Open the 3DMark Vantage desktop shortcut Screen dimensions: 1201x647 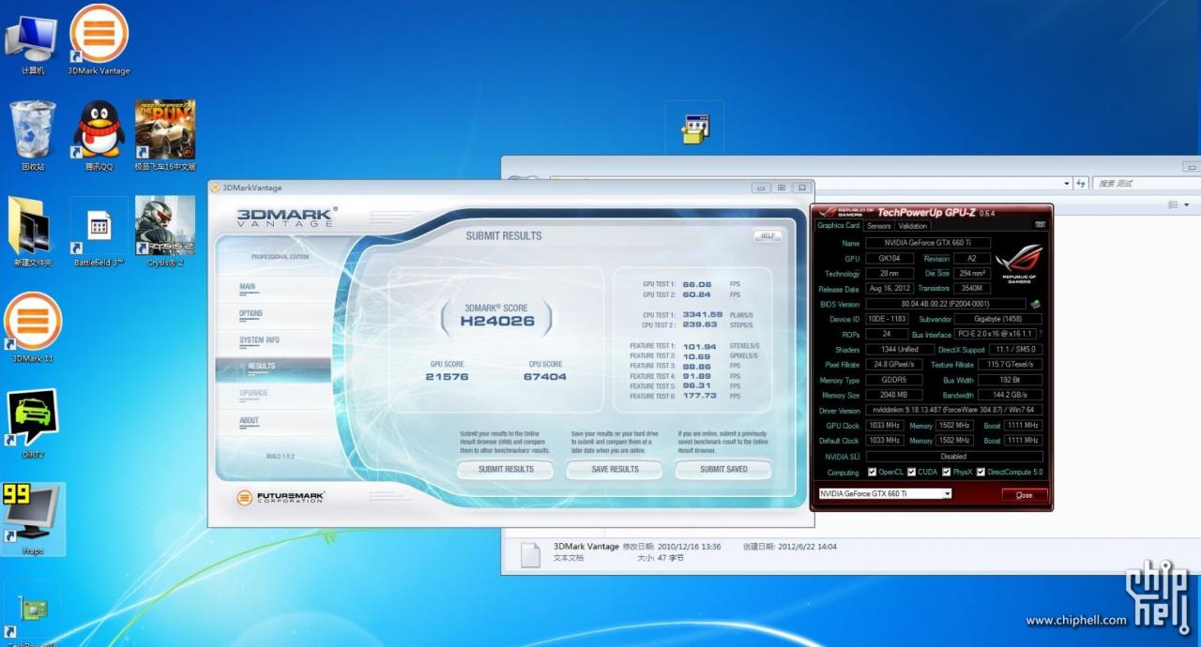tap(99, 39)
